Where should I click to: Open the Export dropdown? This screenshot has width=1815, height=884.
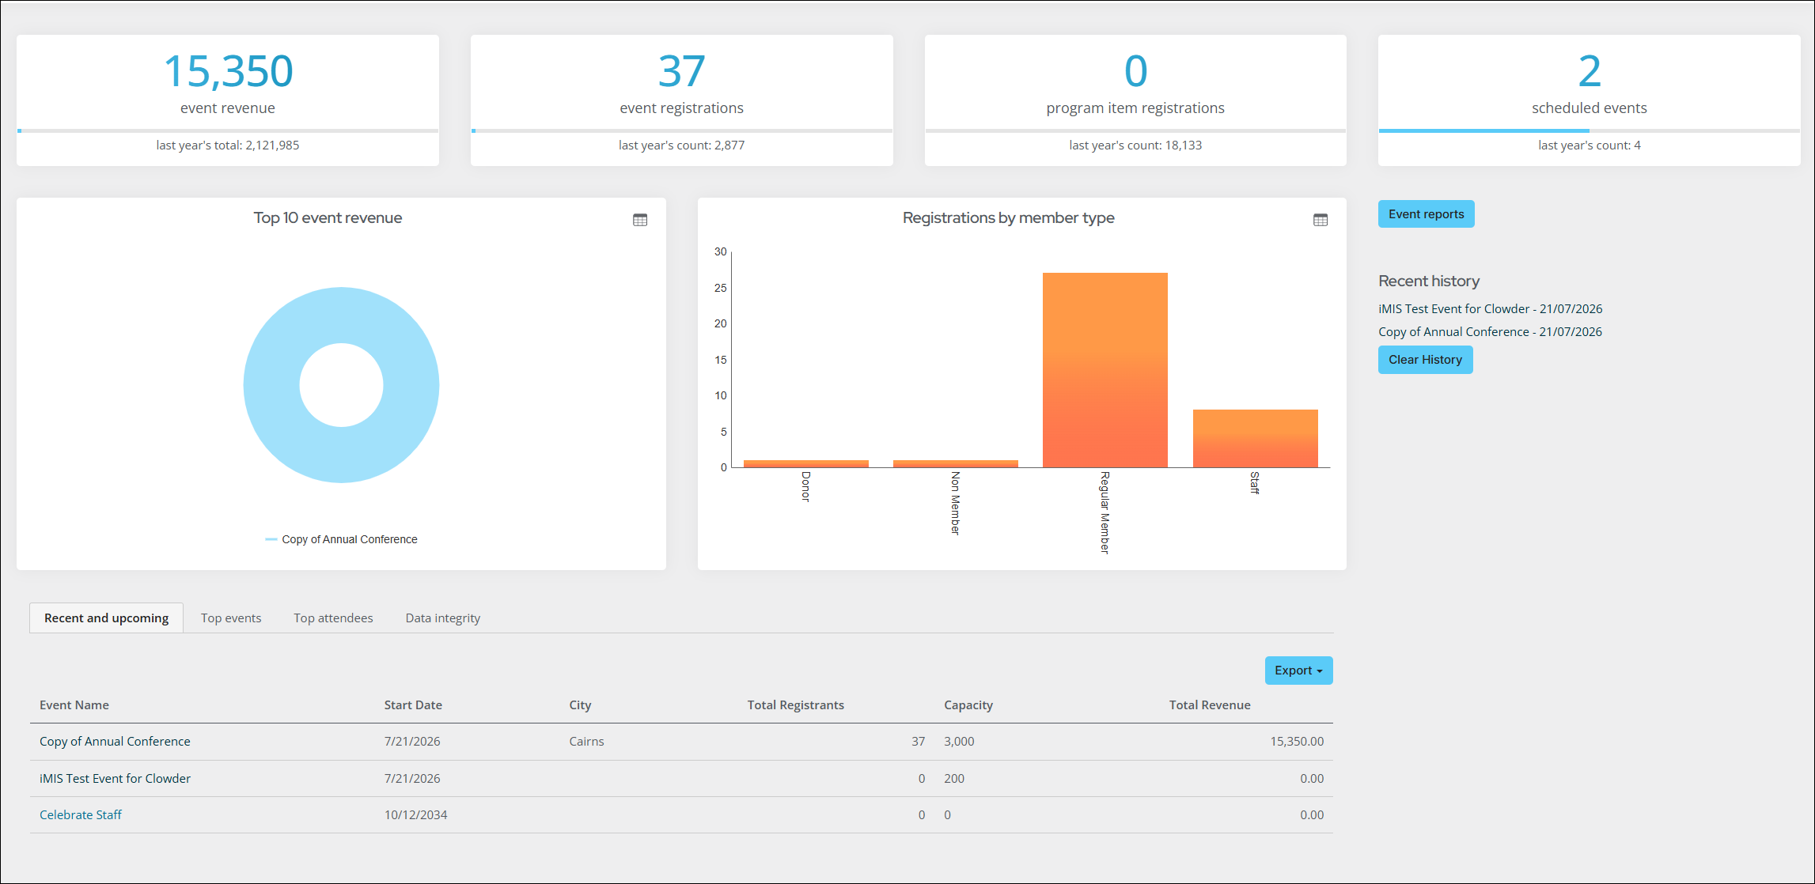click(x=1298, y=671)
